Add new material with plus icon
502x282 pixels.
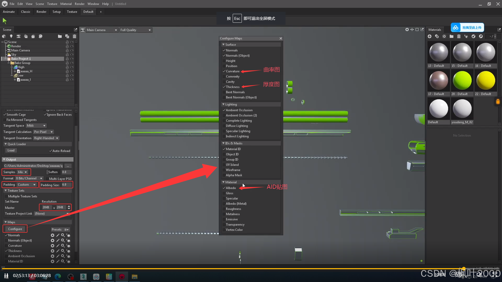[x=430, y=36]
